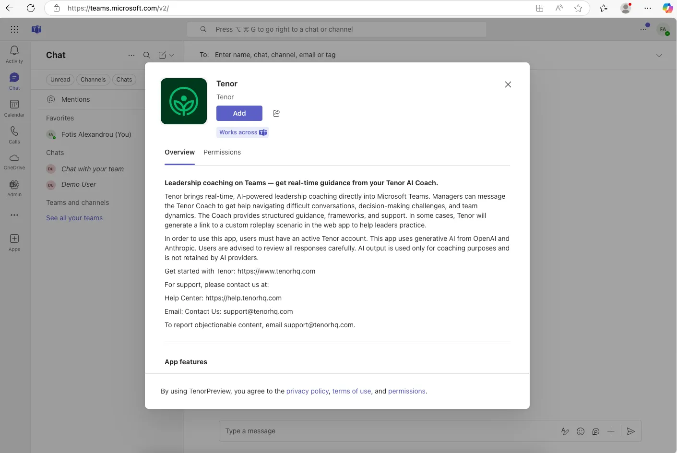This screenshot has width=677, height=453.
Task: Open message formatting options
Action: pyautogui.click(x=565, y=431)
